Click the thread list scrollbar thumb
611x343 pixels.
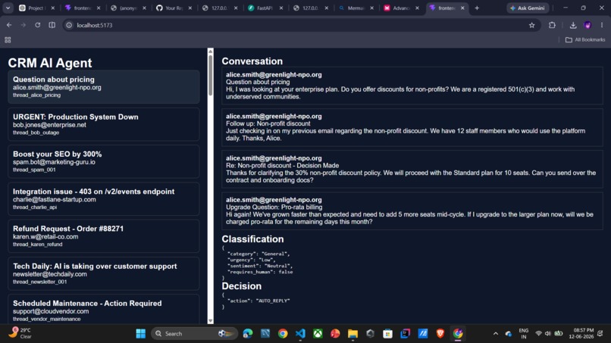point(211,75)
